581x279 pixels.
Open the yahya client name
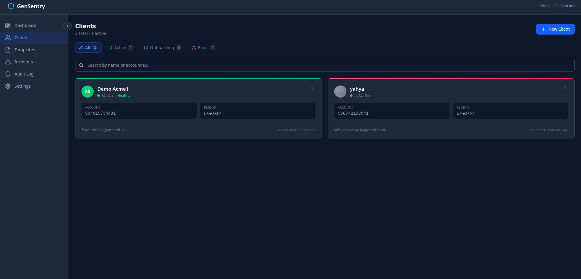click(x=357, y=89)
